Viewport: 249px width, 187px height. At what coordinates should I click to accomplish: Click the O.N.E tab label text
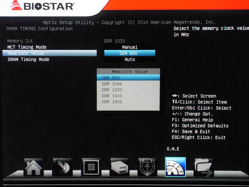click(x=173, y=149)
